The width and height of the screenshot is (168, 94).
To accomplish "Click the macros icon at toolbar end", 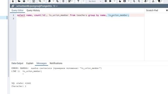I will click(x=160, y=1).
